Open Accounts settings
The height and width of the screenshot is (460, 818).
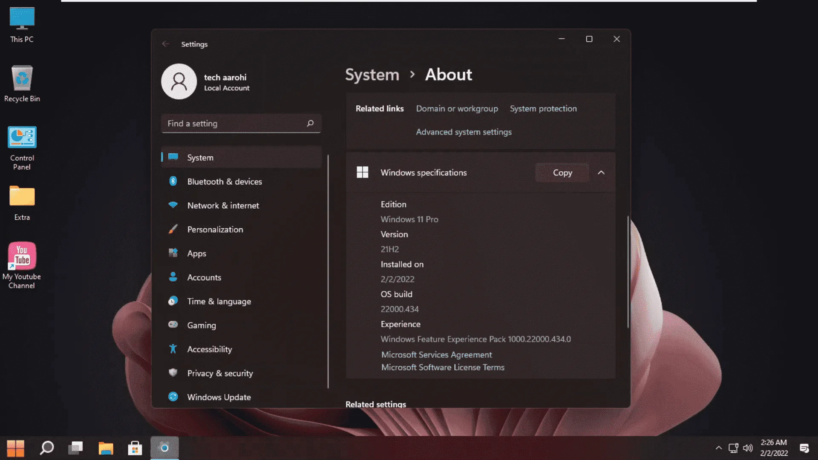(241, 277)
